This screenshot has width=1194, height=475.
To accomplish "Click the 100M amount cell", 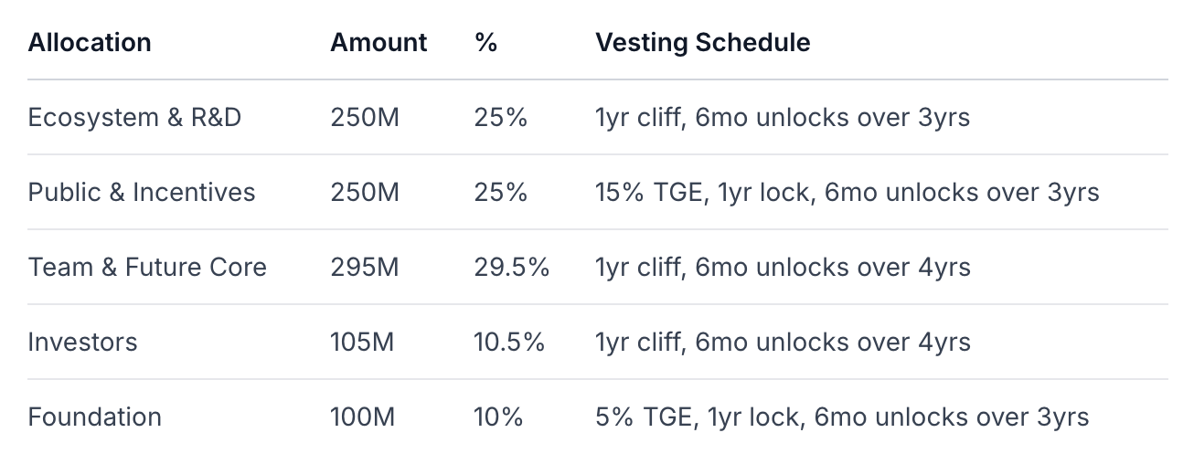I will [x=363, y=417].
